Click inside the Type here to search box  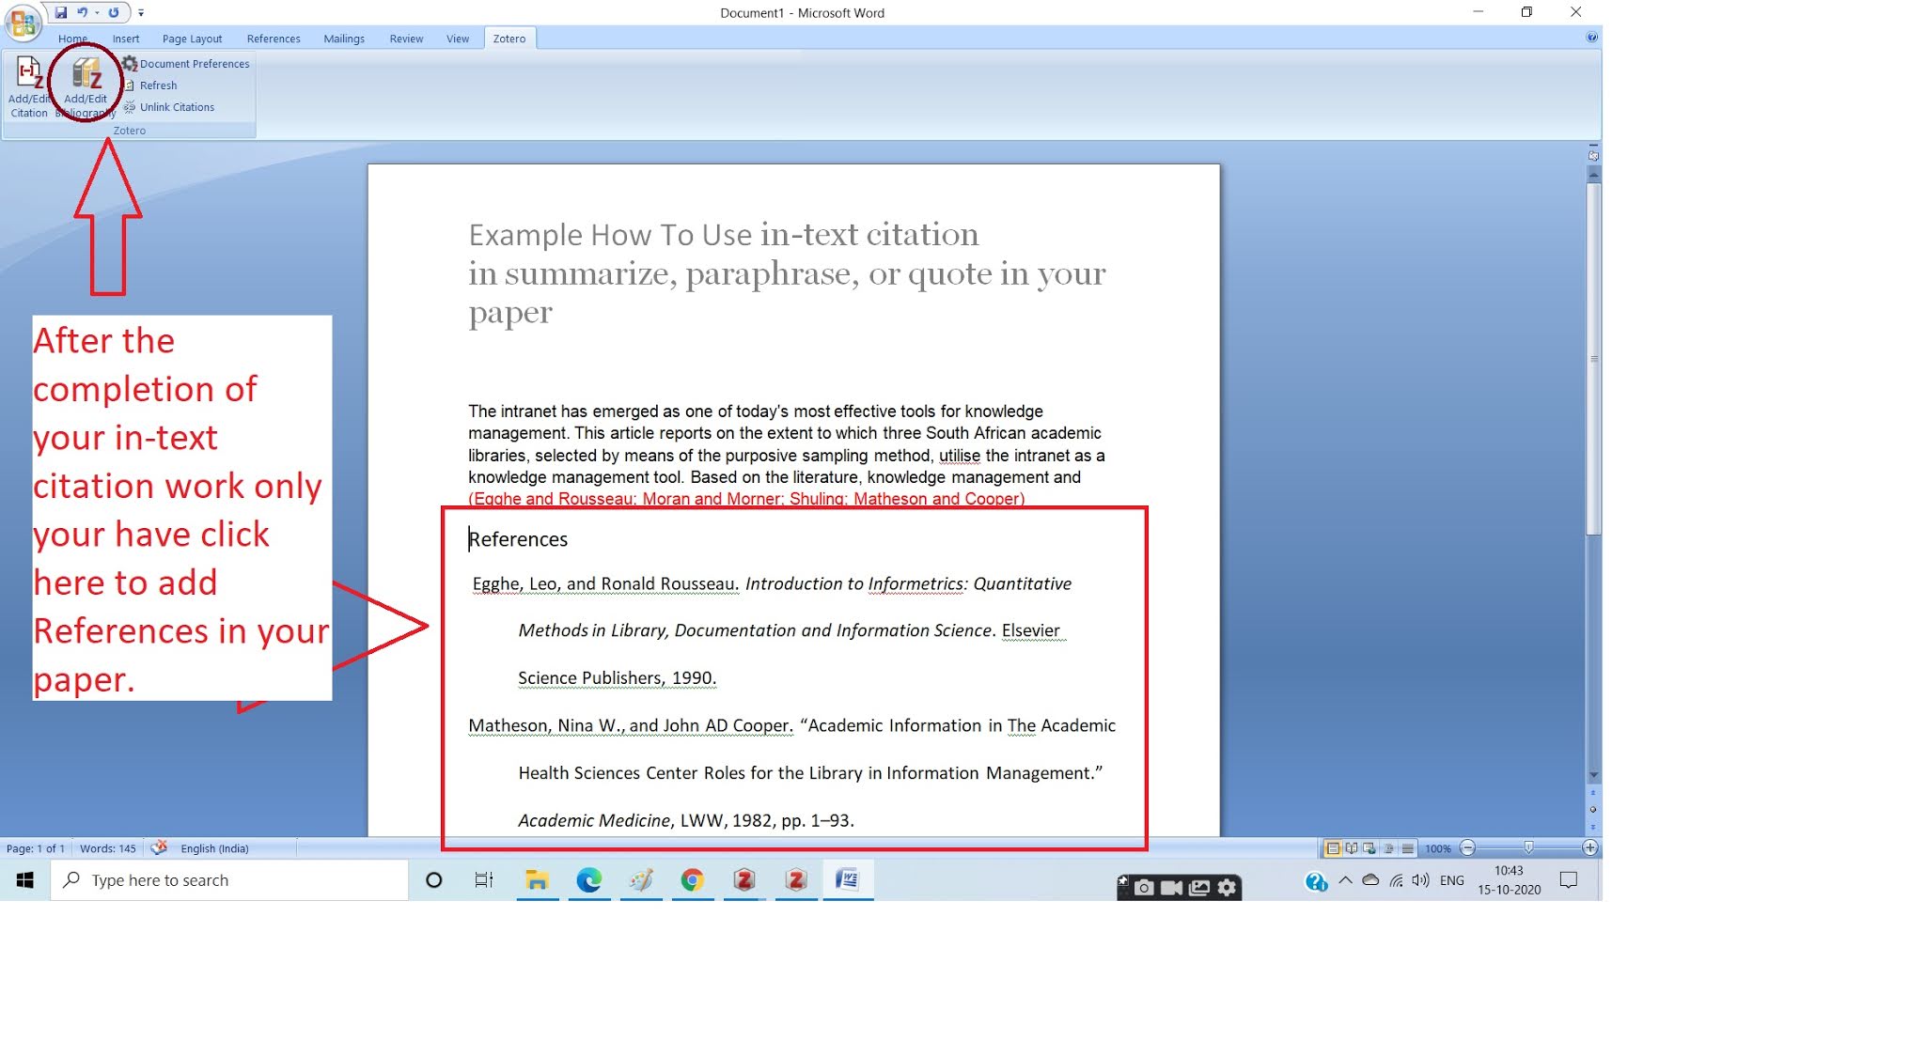(227, 880)
